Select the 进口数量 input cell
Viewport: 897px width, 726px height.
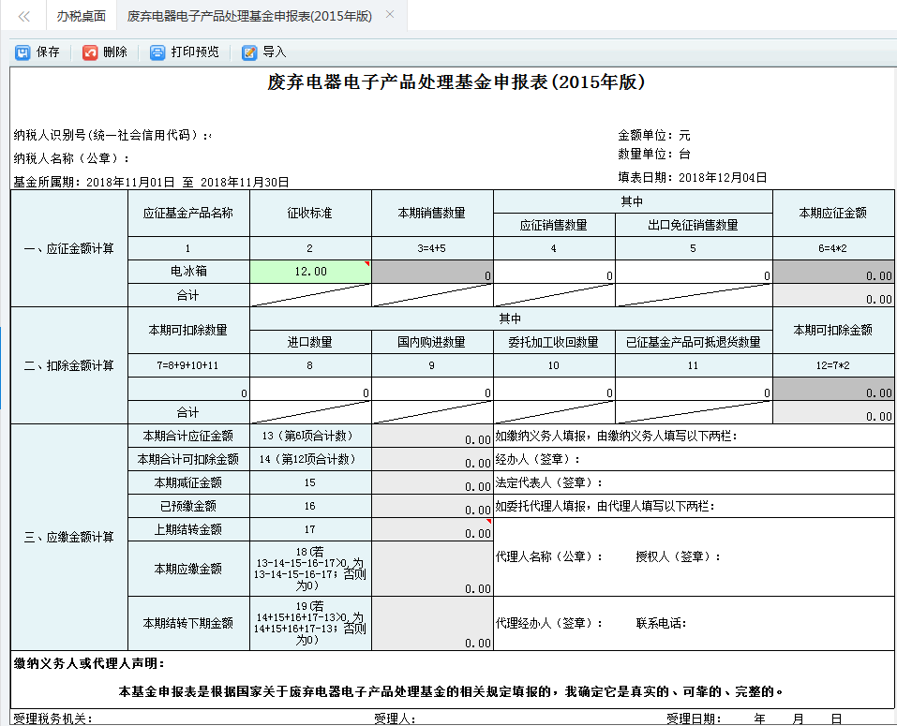pos(310,388)
